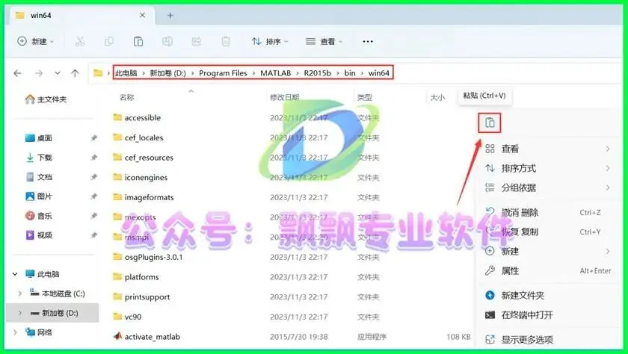628x354 pixels.
Task: Open Documents (文档) in sidebar
Action: [x=39, y=177]
